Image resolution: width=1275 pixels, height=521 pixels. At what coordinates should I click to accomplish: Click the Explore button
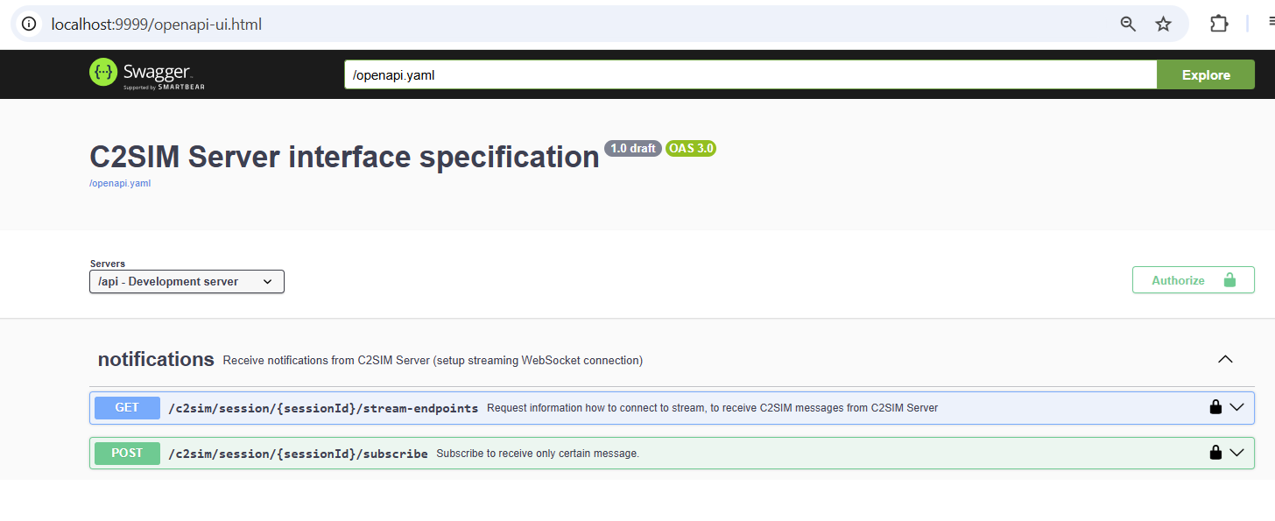pos(1206,74)
